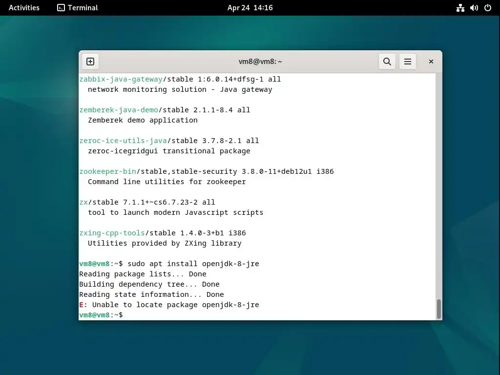
Task: Click version '3.8.0-11+deb12u1 i386' text
Action: click(x=288, y=171)
